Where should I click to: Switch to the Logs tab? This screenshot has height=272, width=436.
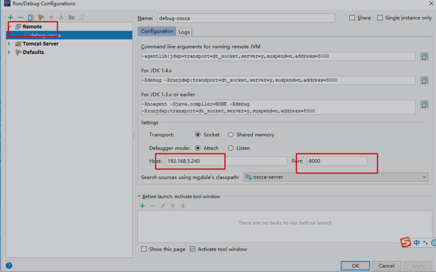[184, 32]
